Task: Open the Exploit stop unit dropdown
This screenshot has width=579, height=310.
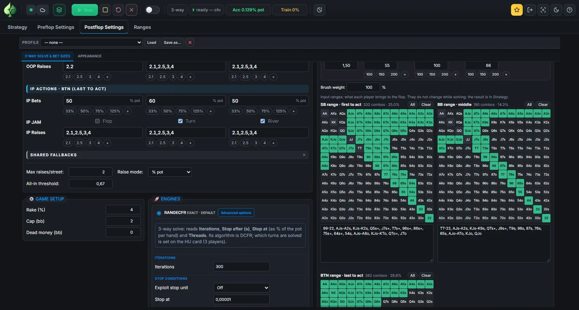Action: 241,288
